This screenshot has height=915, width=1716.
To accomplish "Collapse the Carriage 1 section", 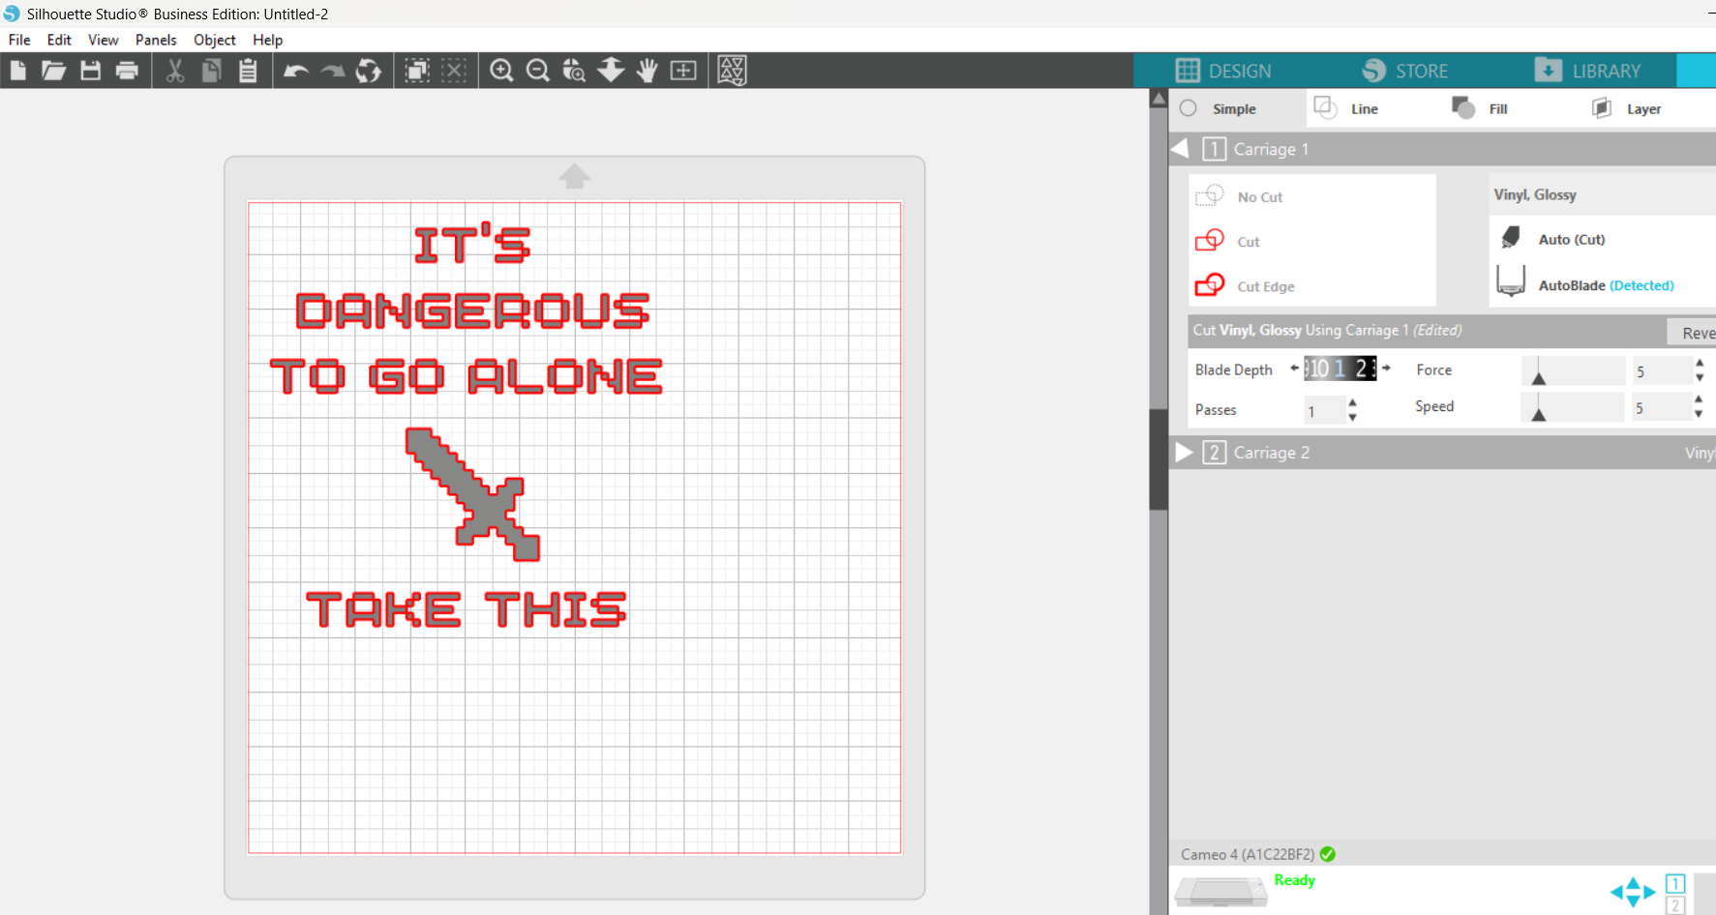I will pyautogui.click(x=1181, y=149).
